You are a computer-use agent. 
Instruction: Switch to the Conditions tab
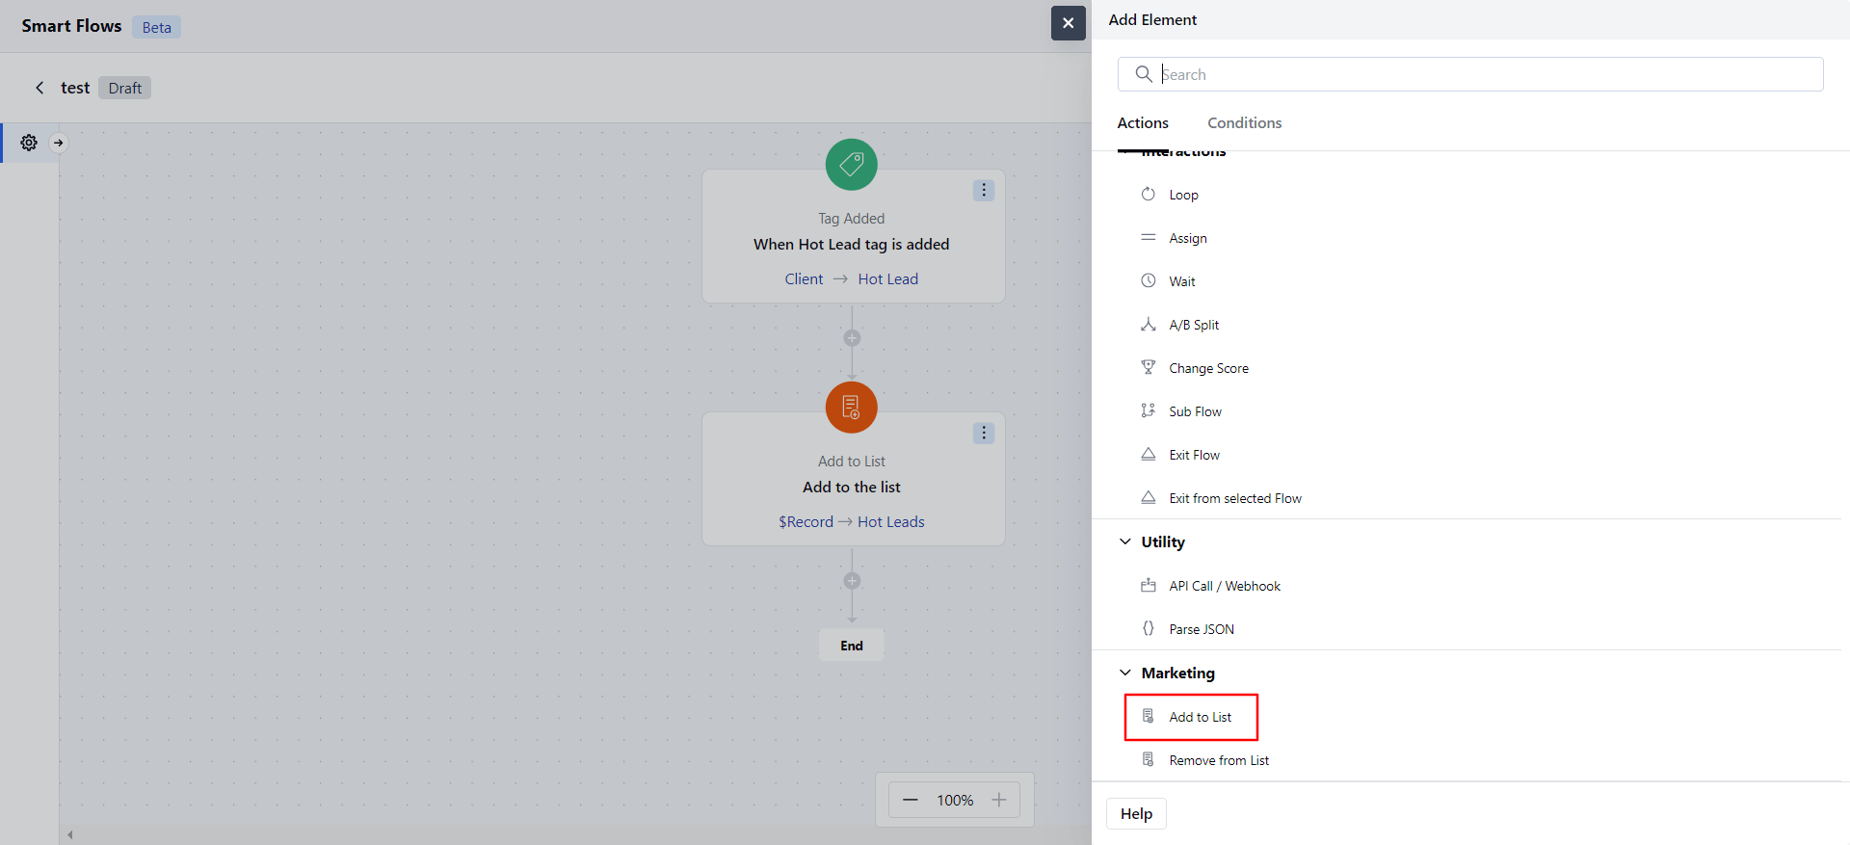pyautogui.click(x=1245, y=123)
